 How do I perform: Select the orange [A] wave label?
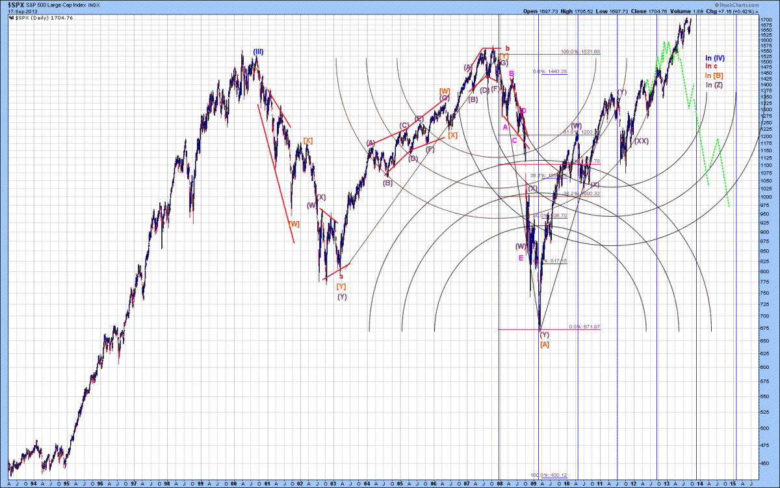545,344
